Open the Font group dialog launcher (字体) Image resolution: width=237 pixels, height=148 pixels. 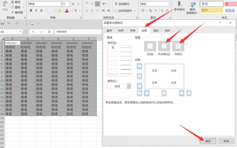click(x=81, y=18)
